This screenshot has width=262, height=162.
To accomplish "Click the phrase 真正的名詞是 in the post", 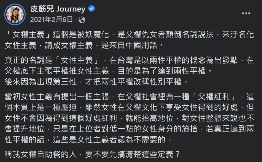I will coord(29,60).
